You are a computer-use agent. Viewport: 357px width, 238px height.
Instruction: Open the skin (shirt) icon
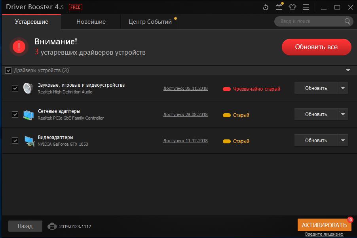(292, 7)
